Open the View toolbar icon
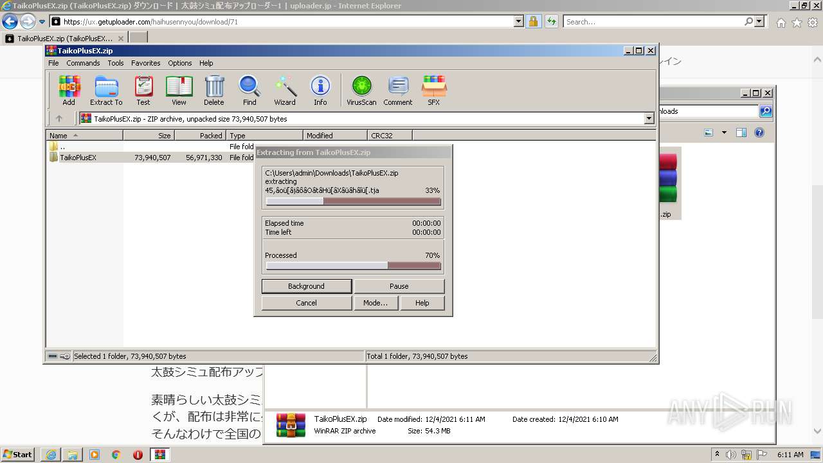The width and height of the screenshot is (823, 463). 179,90
